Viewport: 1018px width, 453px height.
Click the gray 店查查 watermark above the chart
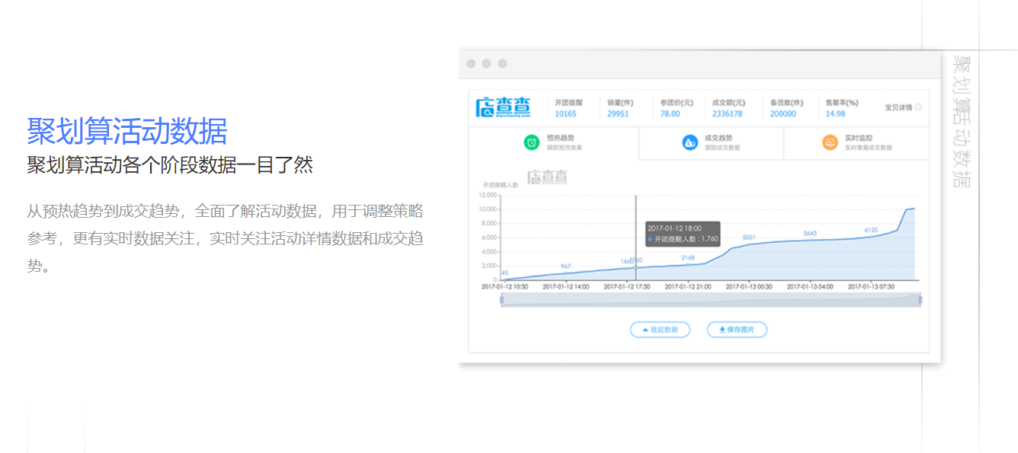(547, 177)
